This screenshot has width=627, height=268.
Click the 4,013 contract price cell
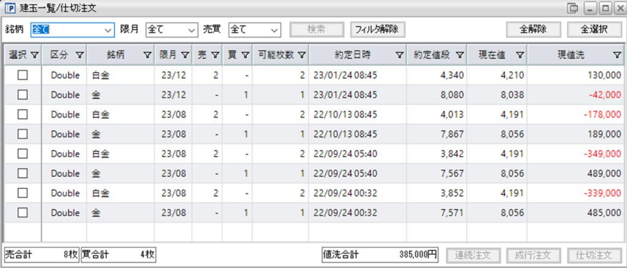[437, 114]
